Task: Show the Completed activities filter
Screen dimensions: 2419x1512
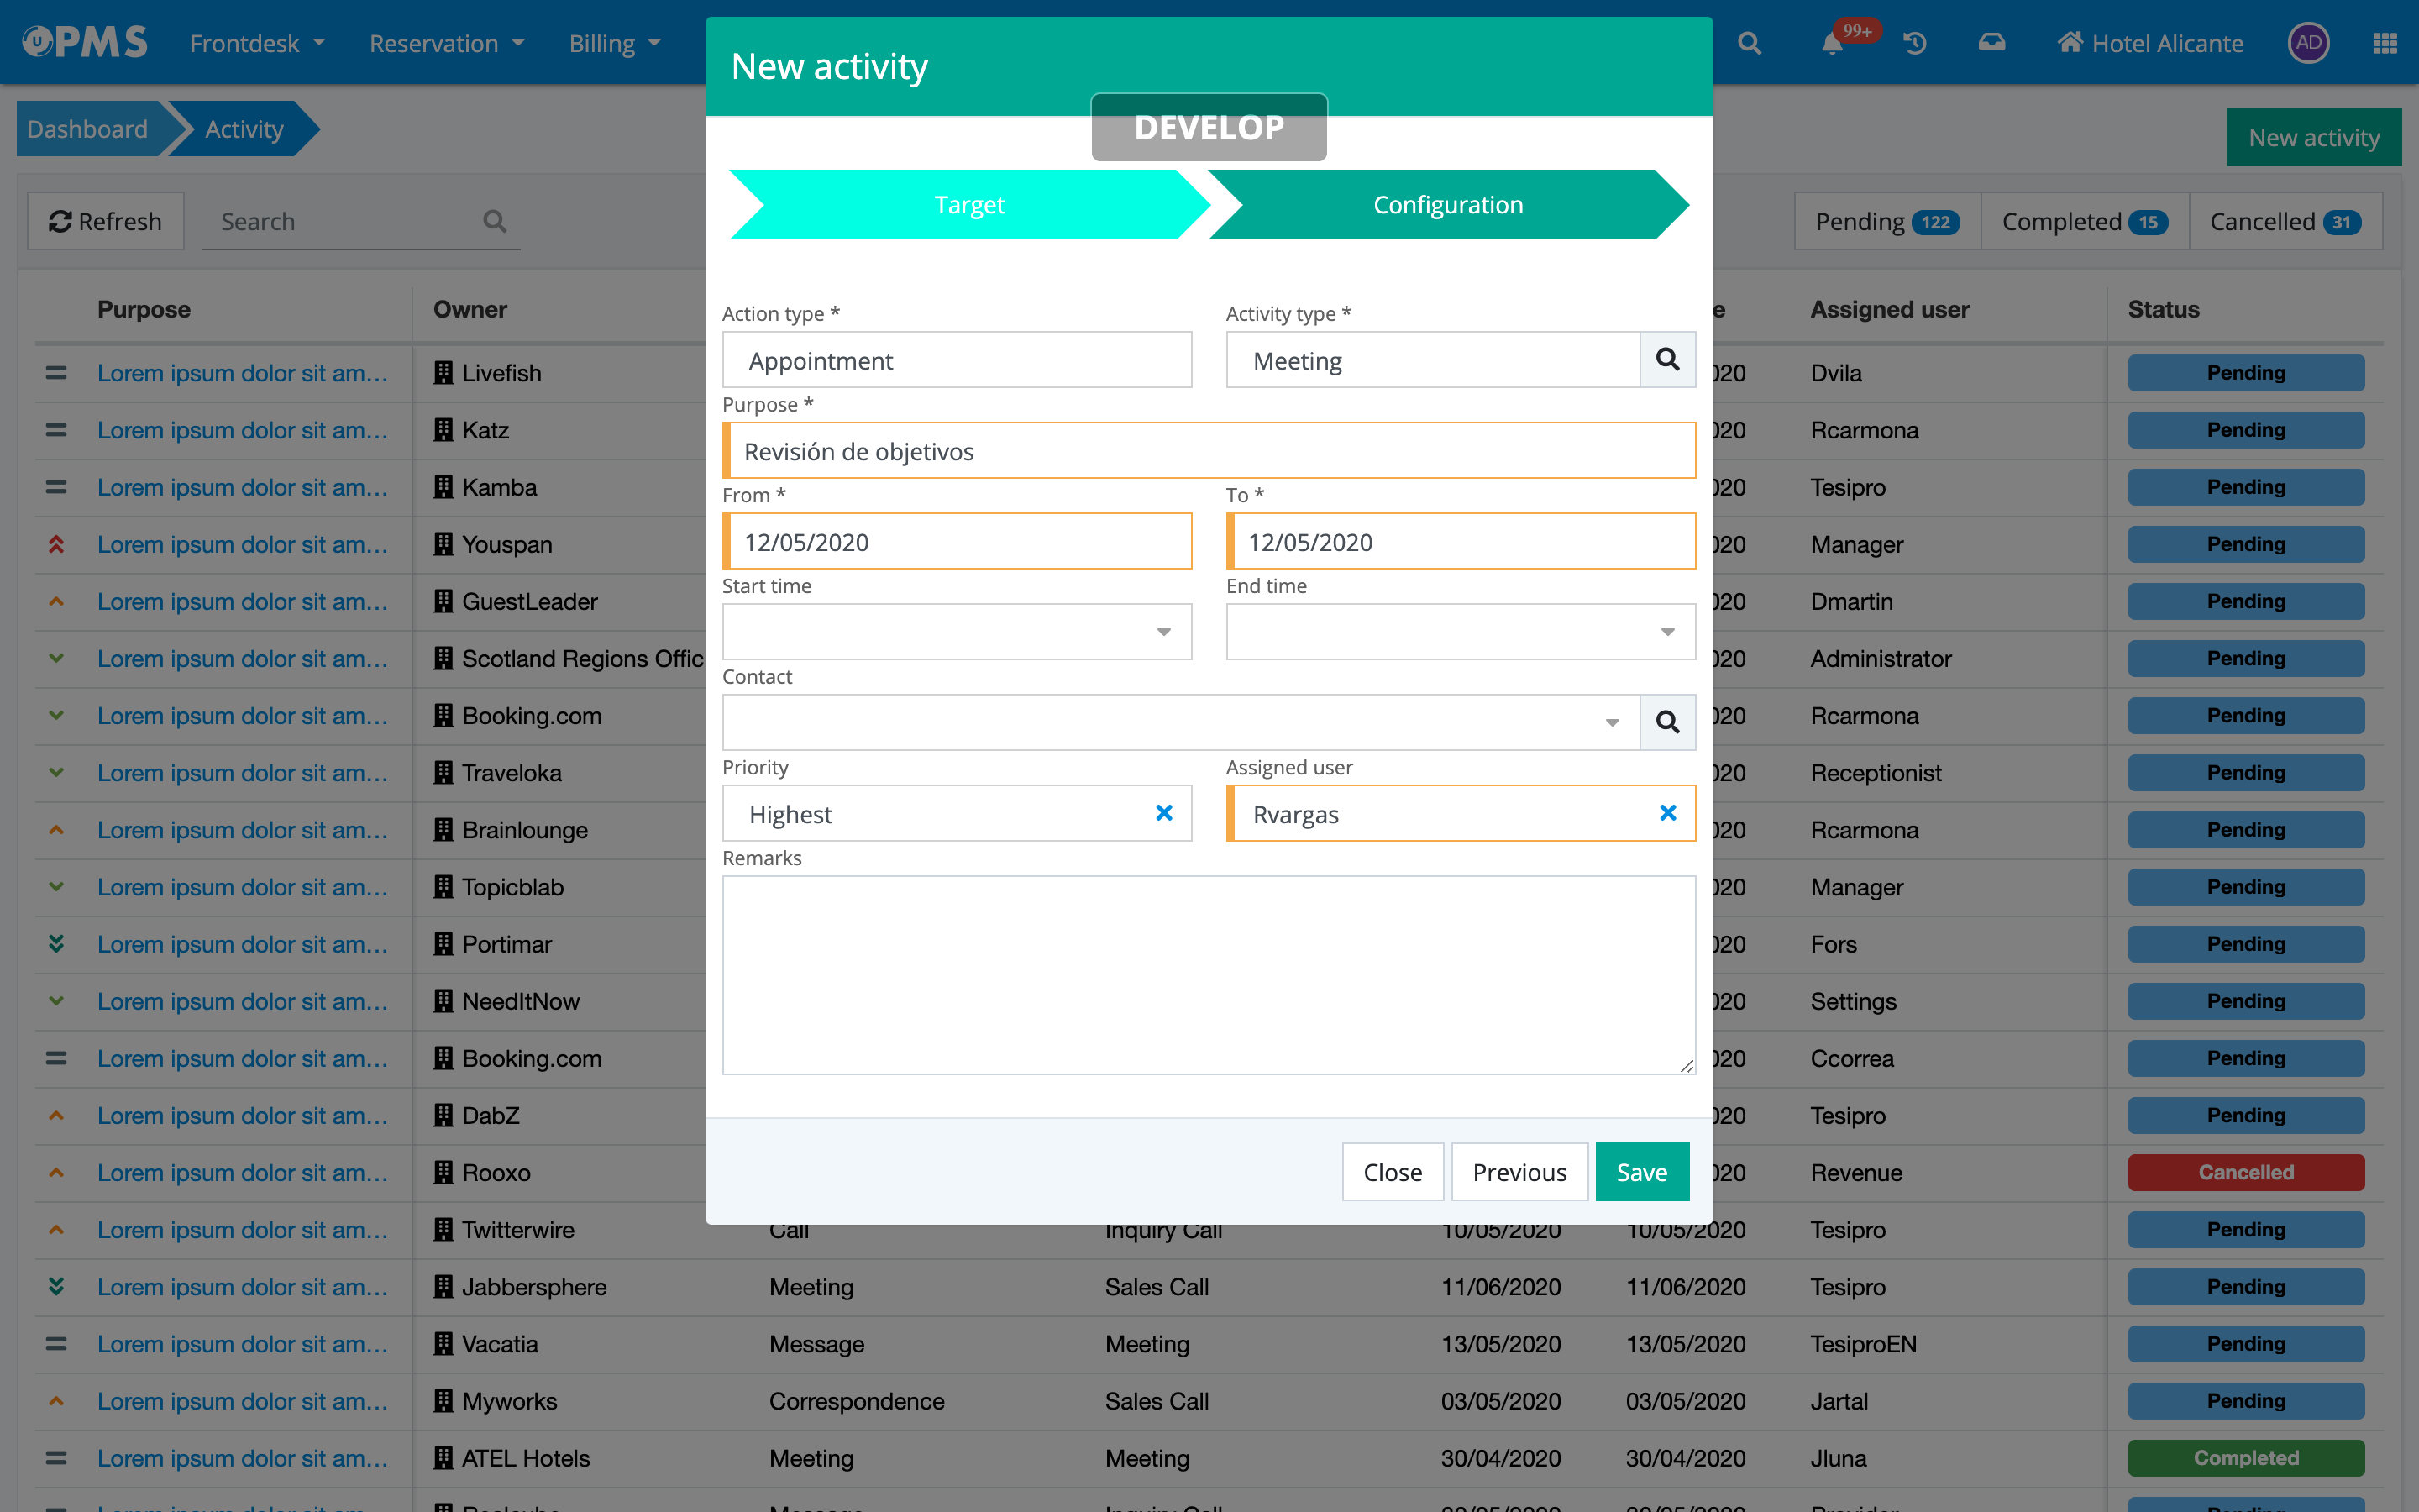Action: click(2084, 222)
